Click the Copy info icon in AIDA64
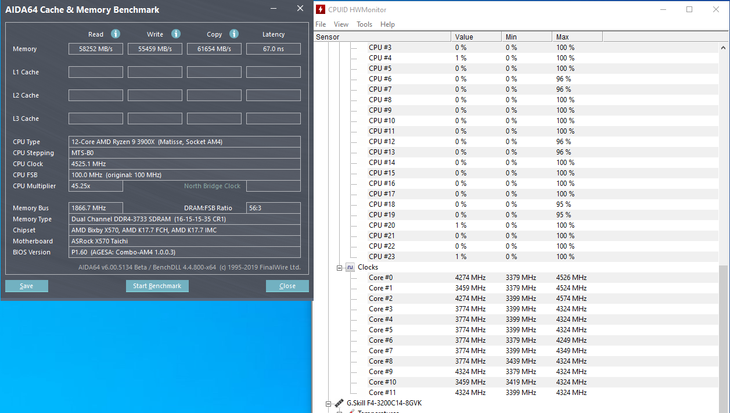The height and width of the screenshot is (413, 730). pos(234,34)
